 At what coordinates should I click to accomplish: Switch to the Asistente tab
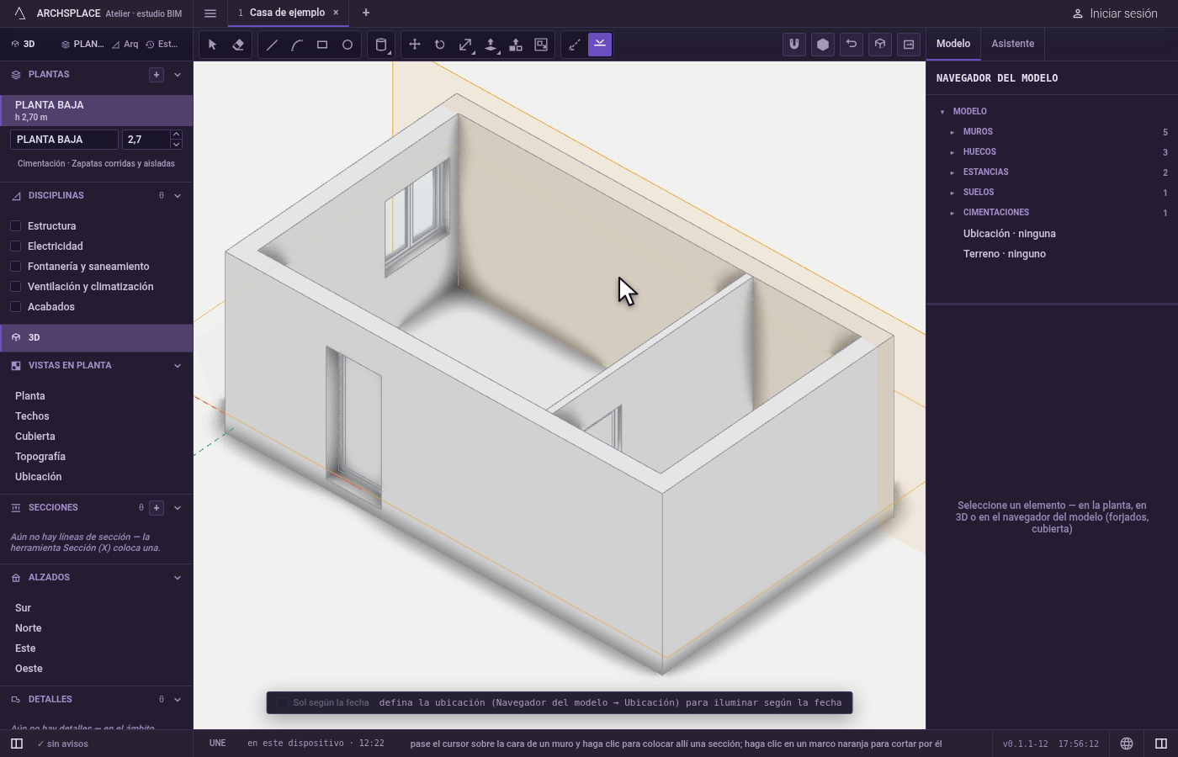point(1012,44)
